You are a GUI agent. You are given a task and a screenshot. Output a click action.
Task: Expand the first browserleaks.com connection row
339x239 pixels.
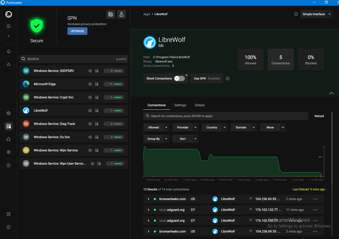tap(148, 199)
